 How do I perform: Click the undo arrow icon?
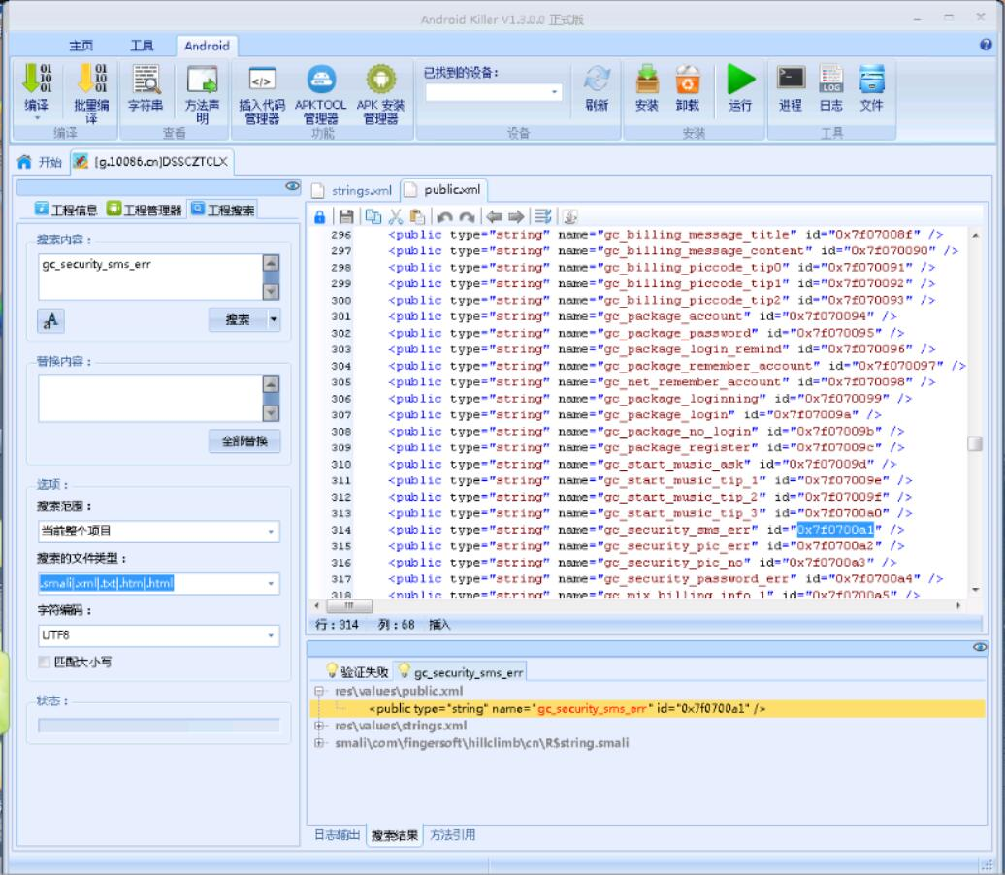[445, 216]
